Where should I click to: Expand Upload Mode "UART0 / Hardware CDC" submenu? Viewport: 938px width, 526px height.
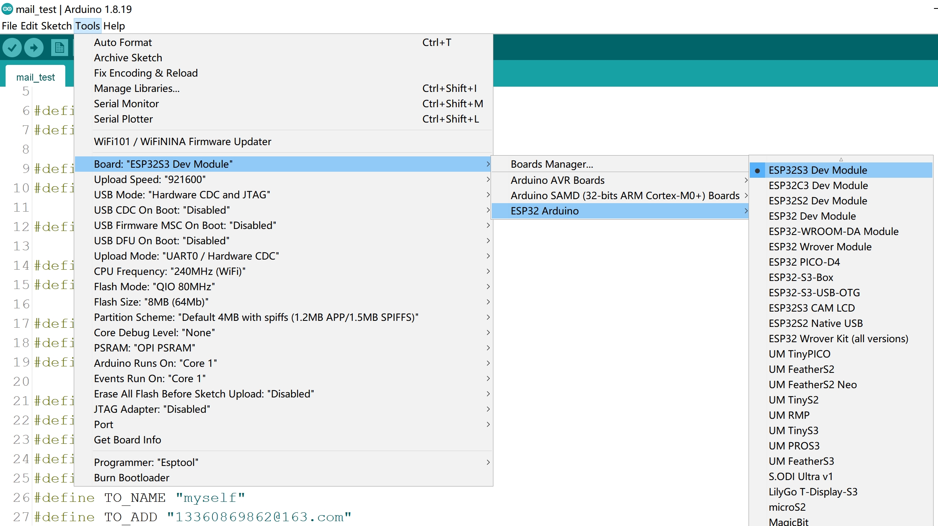pos(284,256)
